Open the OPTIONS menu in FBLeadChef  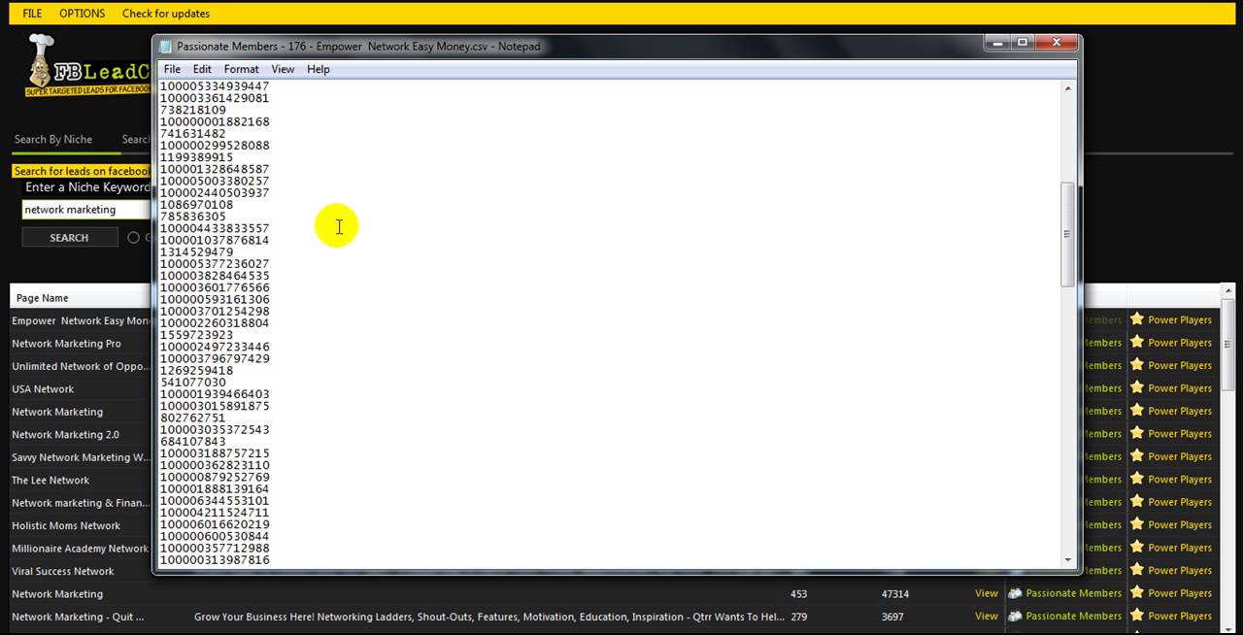(82, 14)
